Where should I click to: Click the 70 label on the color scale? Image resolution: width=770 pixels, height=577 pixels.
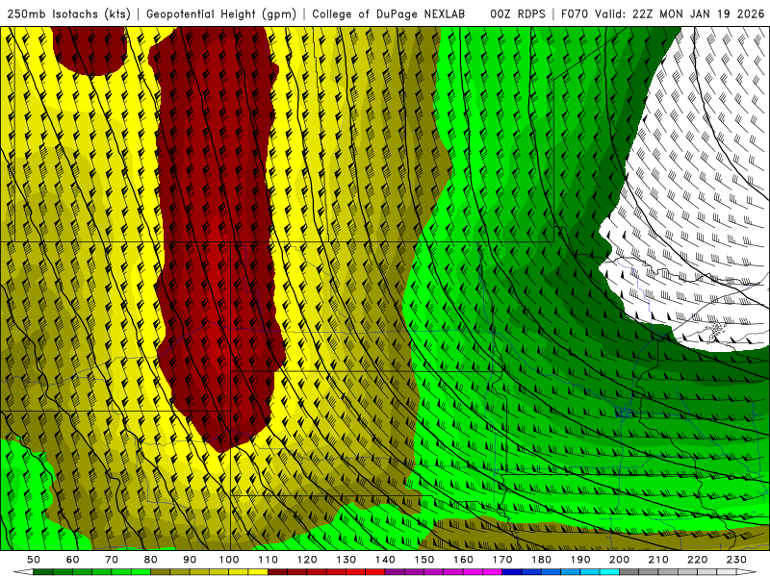pyautogui.click(x=112, y=560)
